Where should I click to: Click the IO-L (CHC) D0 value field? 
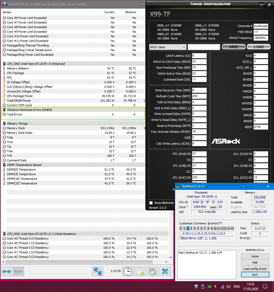pyautogui.click(x=261, y=178)
